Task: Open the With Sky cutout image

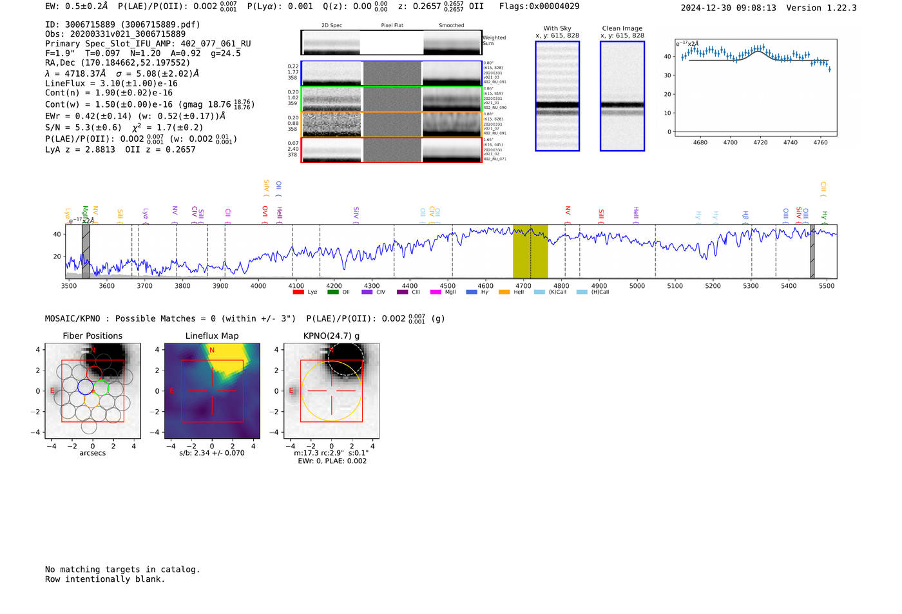Action: point(557,96)
